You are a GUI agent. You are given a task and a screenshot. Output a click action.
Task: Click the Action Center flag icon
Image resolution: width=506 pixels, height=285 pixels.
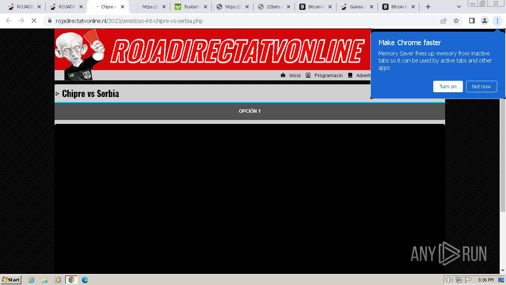tap(468, 280)
